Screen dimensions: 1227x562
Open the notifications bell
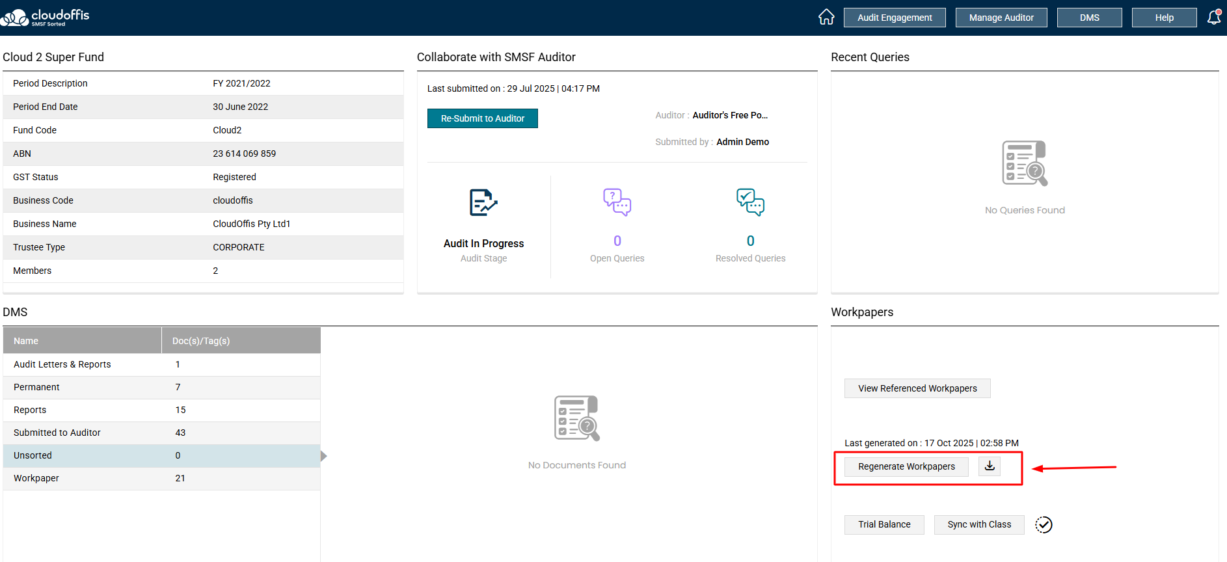[x=1213, y=17]
